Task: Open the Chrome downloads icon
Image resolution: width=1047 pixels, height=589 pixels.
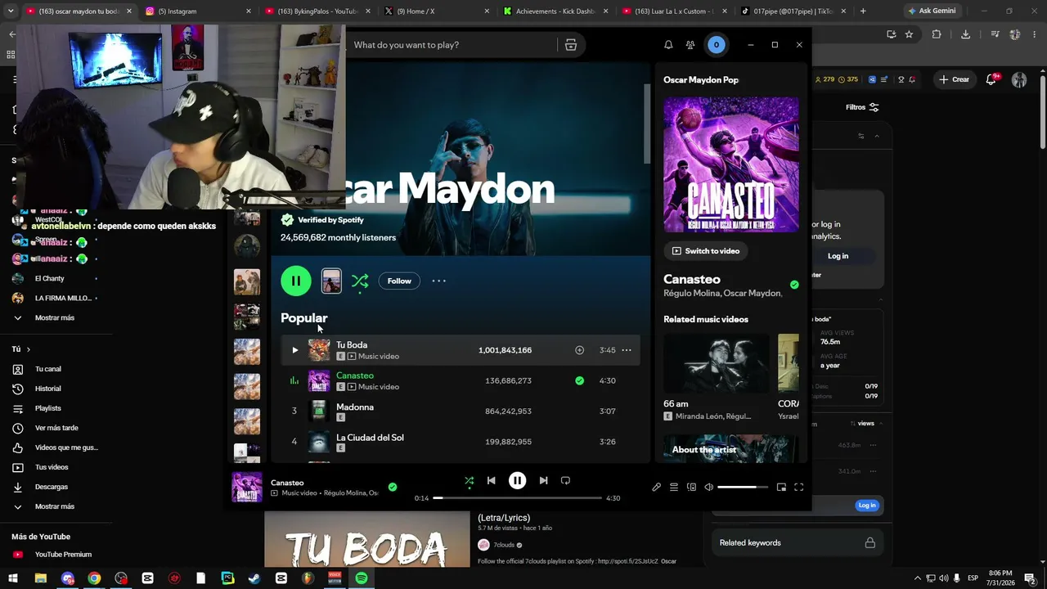Action: [966, 34]
